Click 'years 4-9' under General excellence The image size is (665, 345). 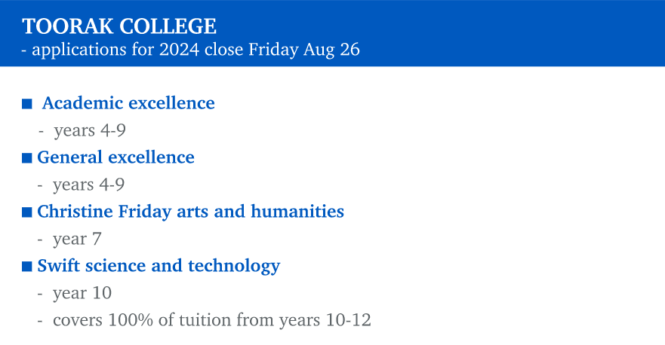tap(88, 185)
